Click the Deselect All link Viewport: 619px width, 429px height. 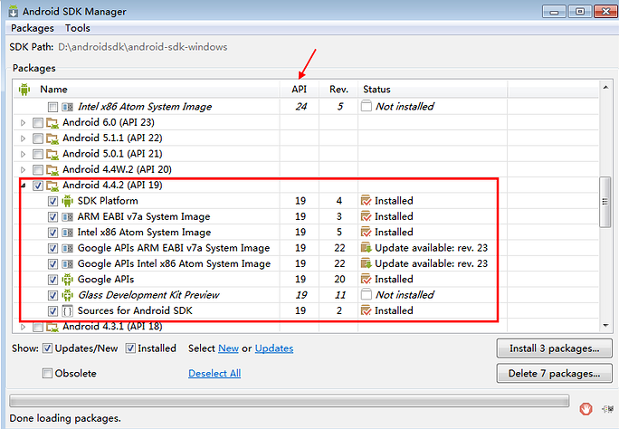click(214, 373)
